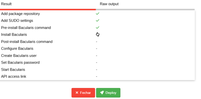Click the Start Bacularis step label
Screen dimensions: 201x99
point(13,70)
